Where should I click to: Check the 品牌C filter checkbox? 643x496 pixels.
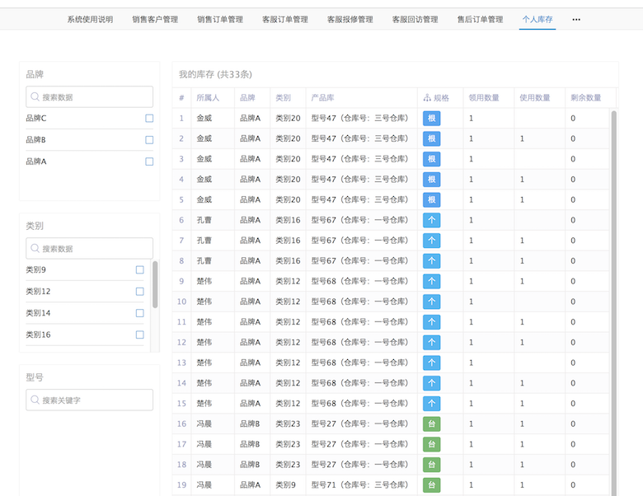(x=149, y=119)
